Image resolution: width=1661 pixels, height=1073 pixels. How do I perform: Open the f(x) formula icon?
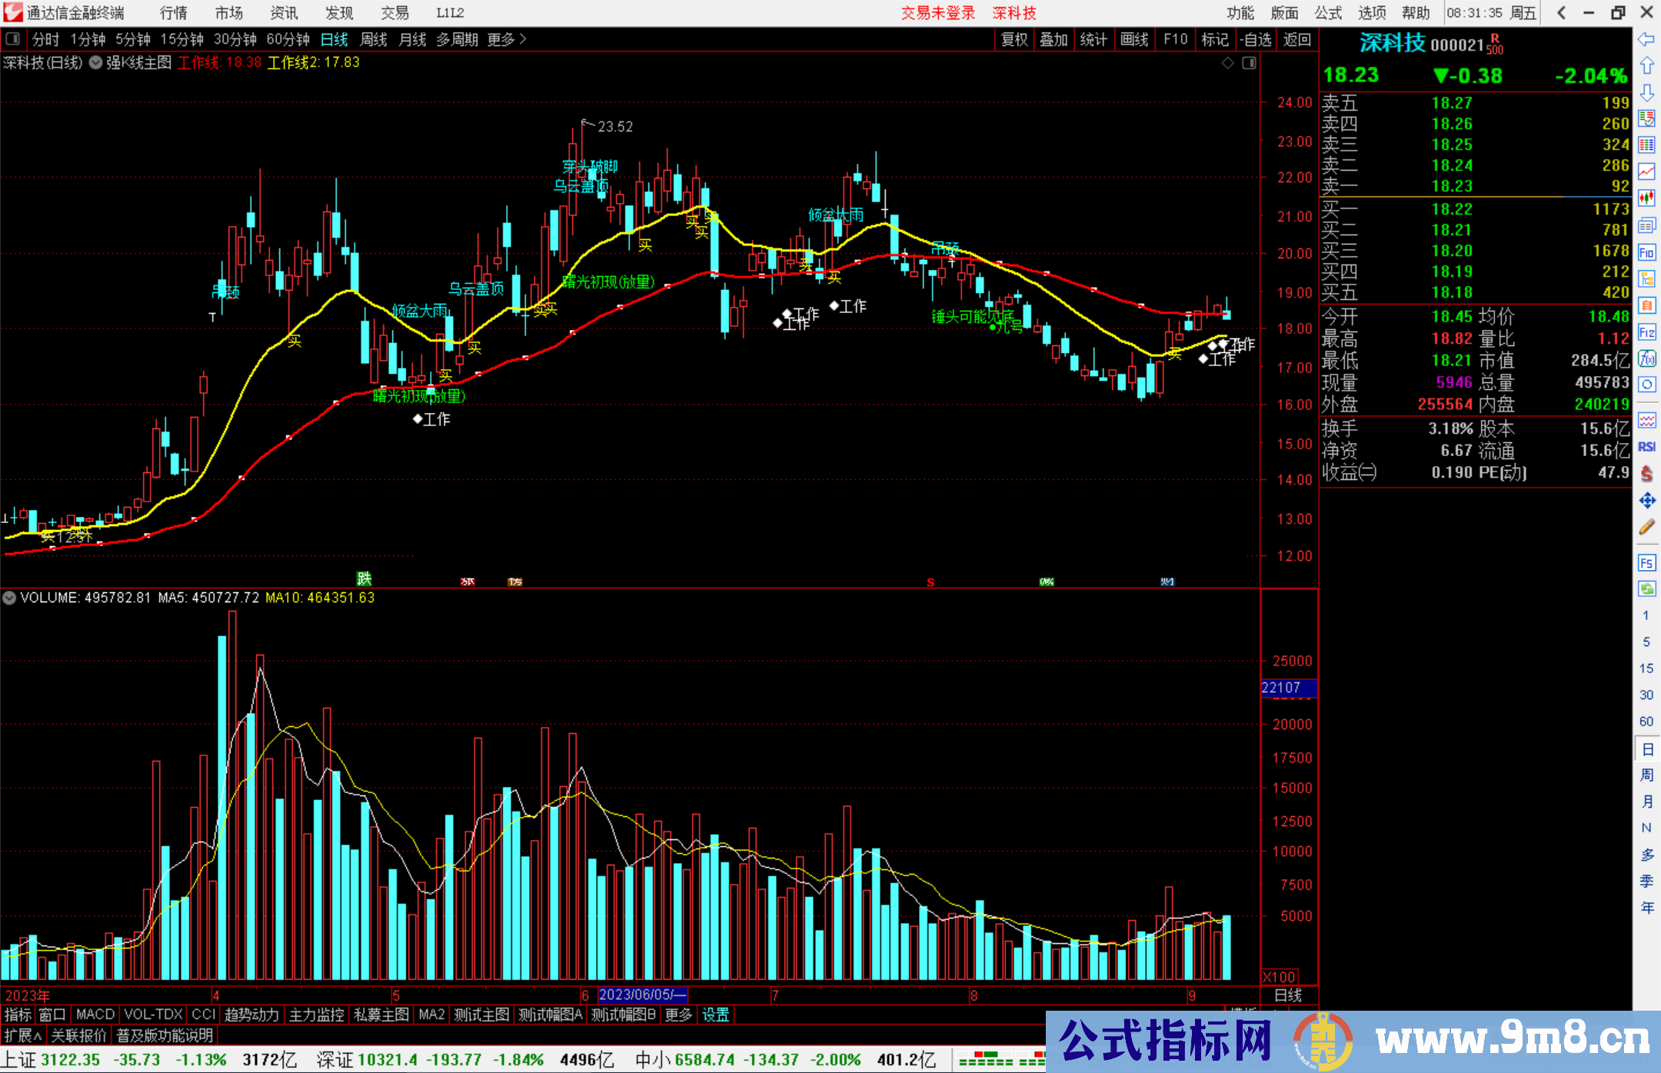pos(1646,358)
